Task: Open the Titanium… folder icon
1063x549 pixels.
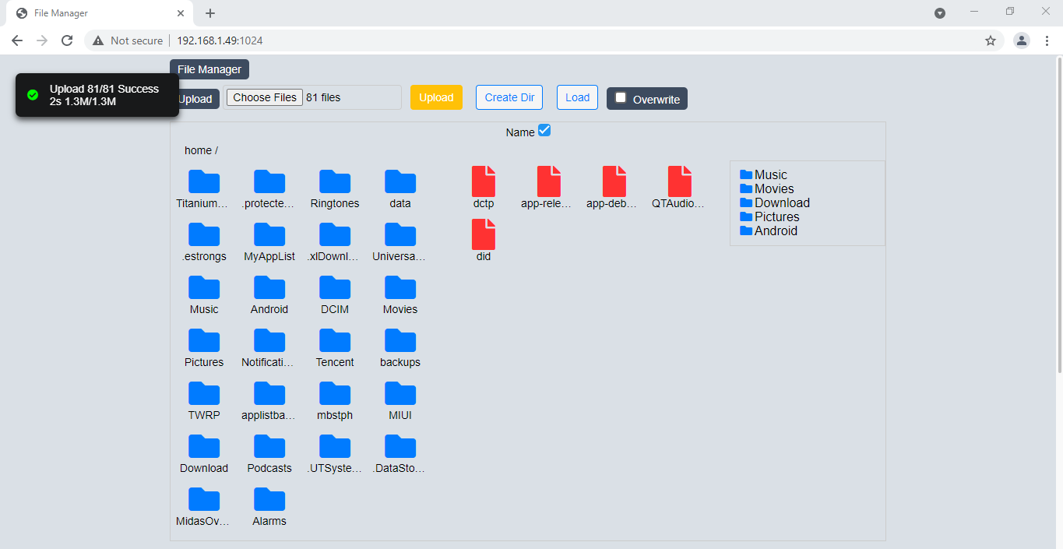Action: pyautogui.click(x=204, y=181)
